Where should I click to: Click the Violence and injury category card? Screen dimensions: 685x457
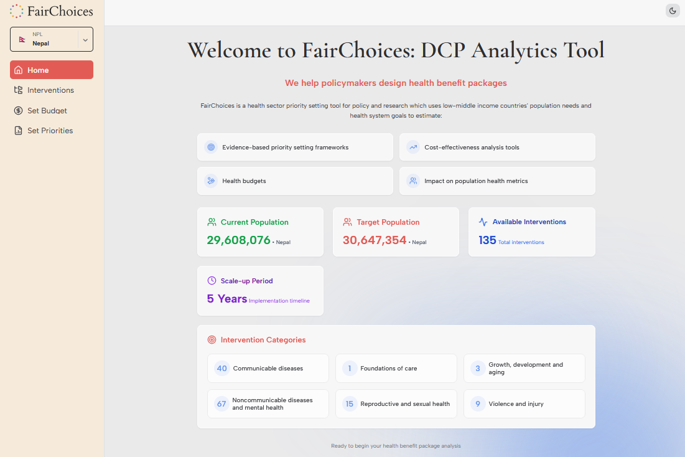click(524, 403)
